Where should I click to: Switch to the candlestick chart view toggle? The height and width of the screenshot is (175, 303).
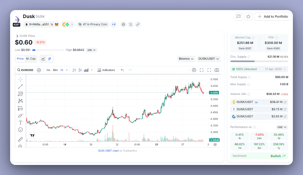(x=50, y=59)
